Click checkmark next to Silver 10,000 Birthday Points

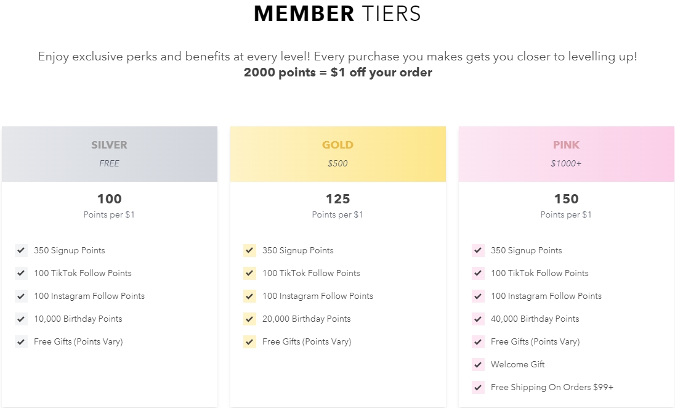pyautogui.click(x=21, y=319)
